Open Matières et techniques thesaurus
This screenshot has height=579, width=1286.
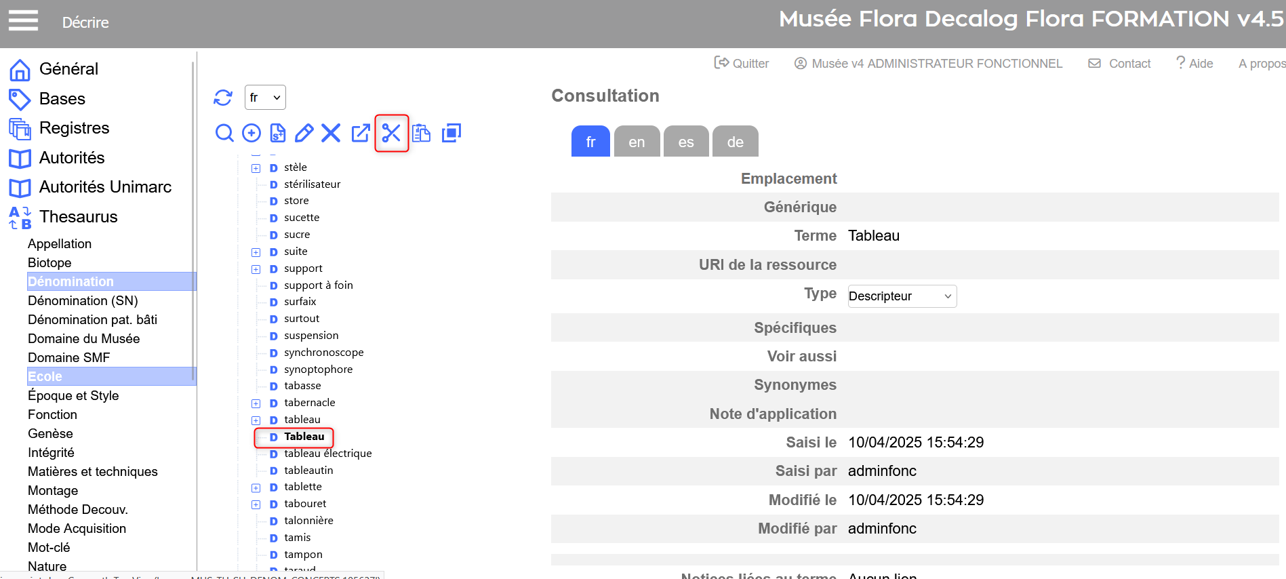93,471
